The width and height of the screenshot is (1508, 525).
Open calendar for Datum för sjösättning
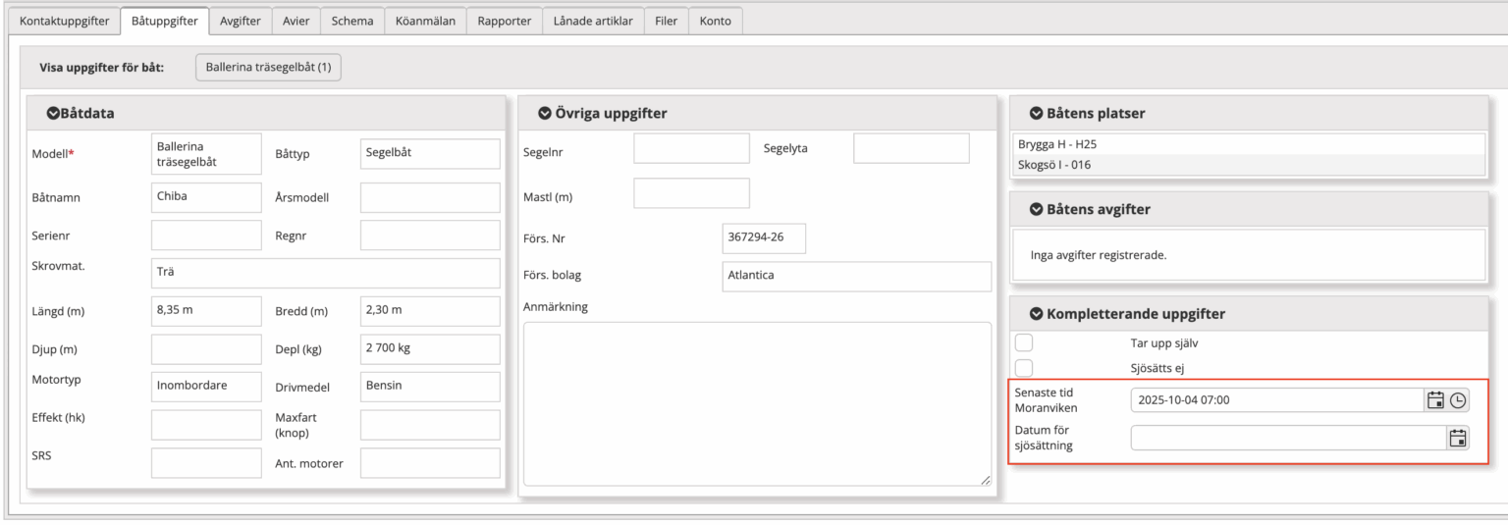pyautogui.click(x=1458, y=439)
